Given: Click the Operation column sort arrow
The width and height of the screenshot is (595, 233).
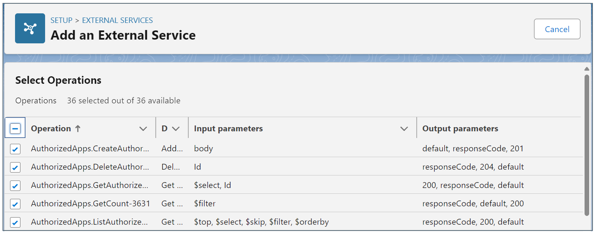Looking at the screenshot, I should (78, 129).
